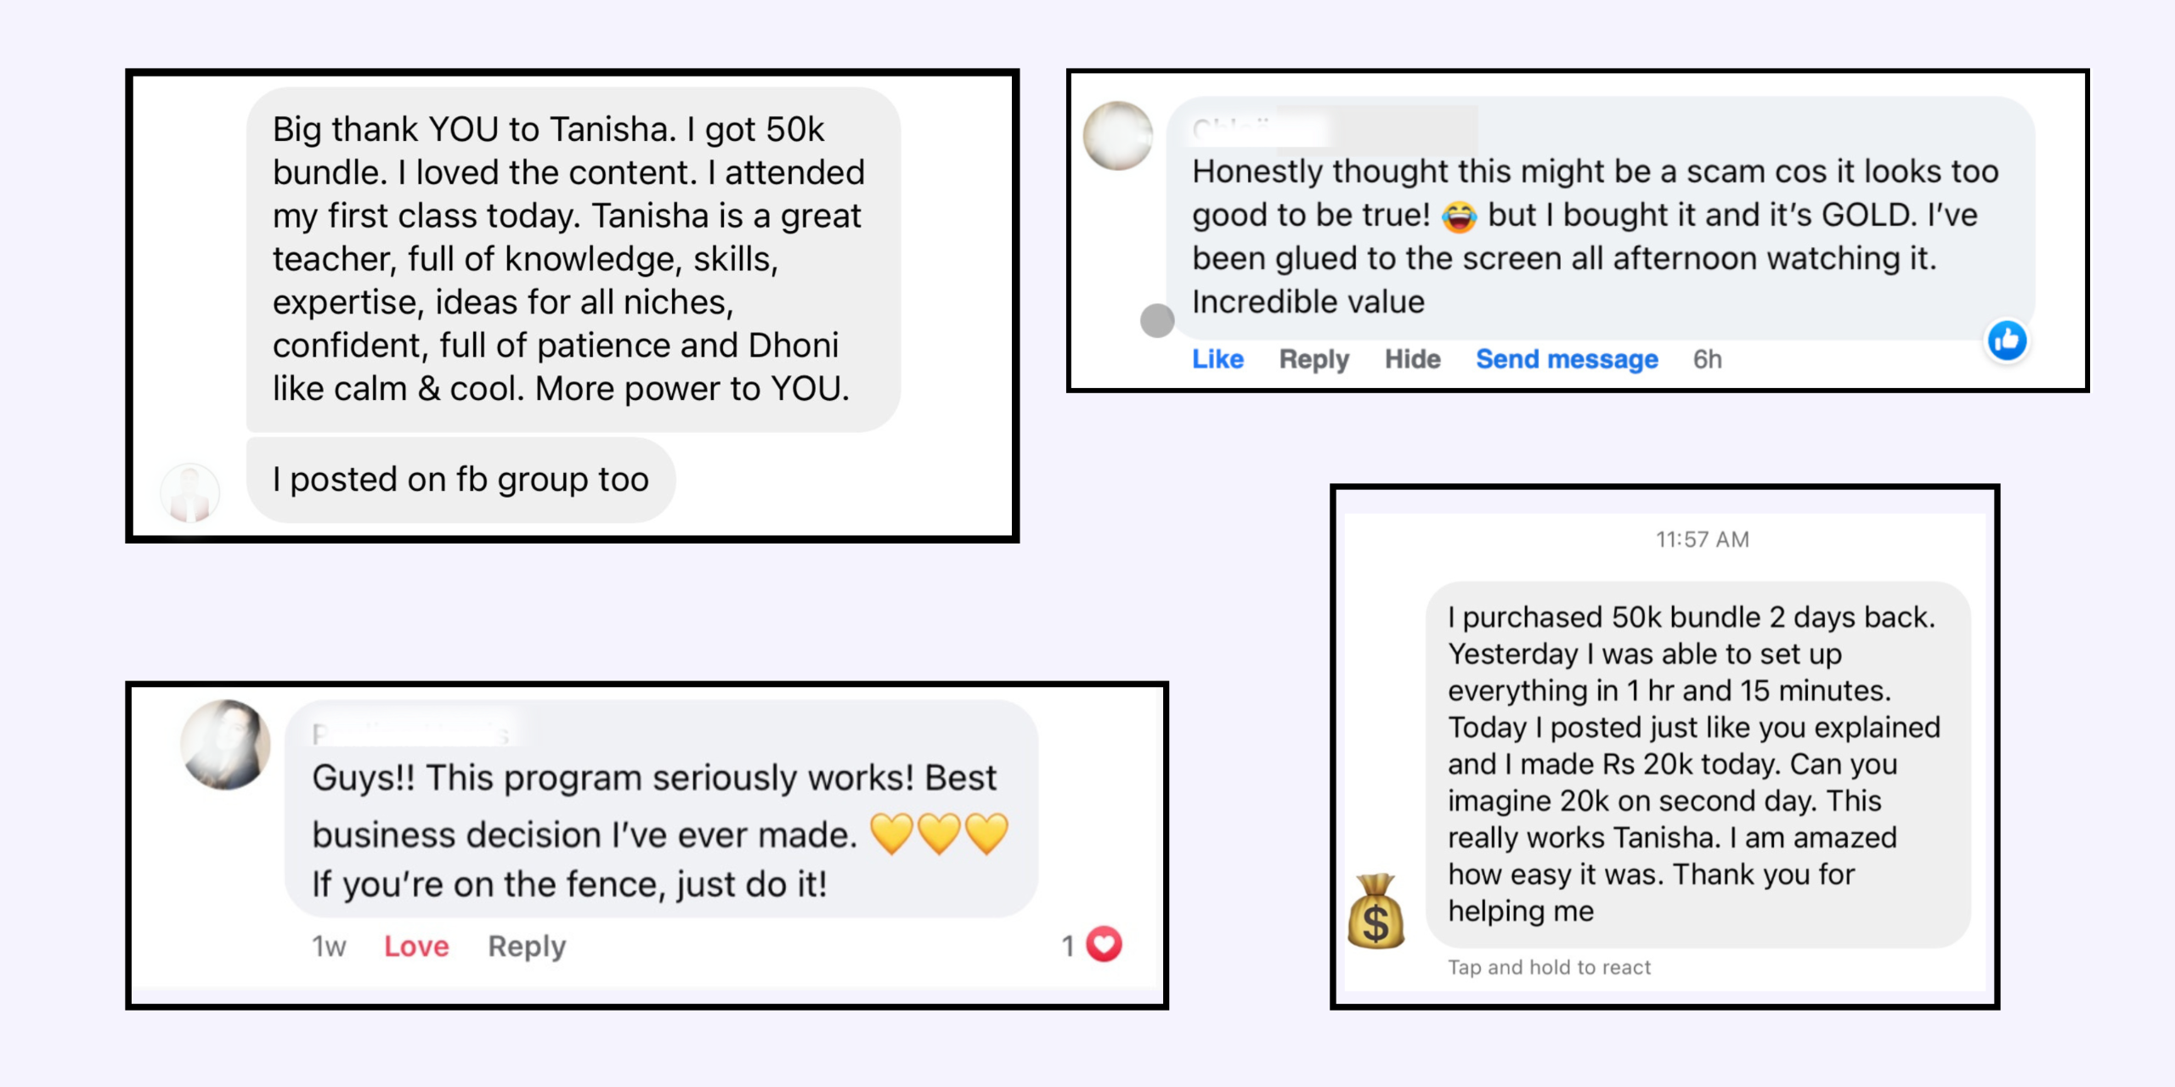Click the laughing emoji in the scam comment
Screen dimensions: 2175x1087
pyautogui.click(x=1459, y=217)
